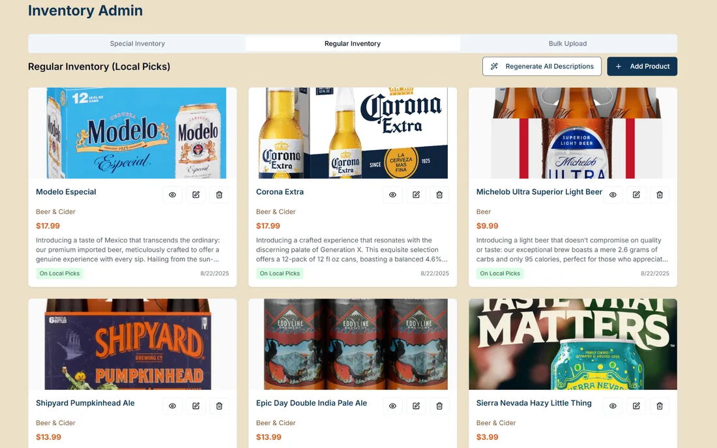
Task: Delete the Epic Day Double India Pale Ale
Action: (x=439, y=406)
